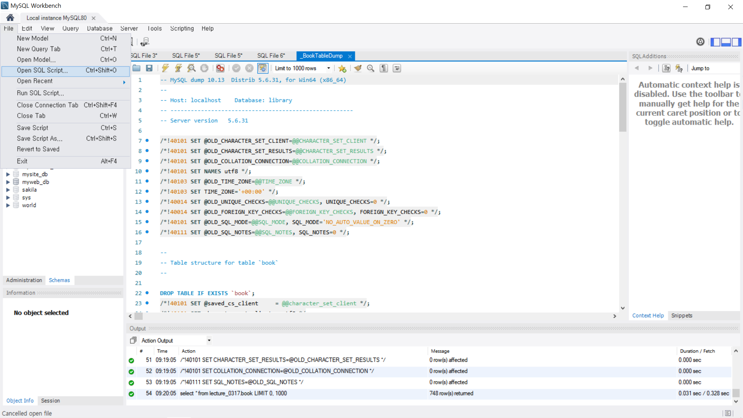
Task: Switch to the Administration tab
Action: click(24, 280)
